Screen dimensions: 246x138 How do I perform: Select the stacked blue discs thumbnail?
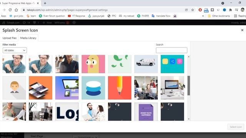pos(93,88)
